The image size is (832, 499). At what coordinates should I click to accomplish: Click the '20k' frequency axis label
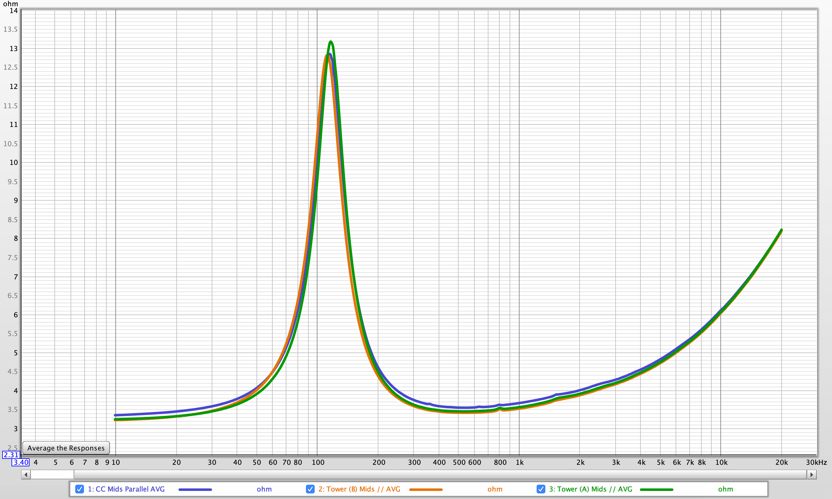tap(782, 462)
